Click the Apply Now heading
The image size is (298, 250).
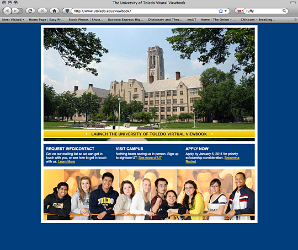pos(197,149)
